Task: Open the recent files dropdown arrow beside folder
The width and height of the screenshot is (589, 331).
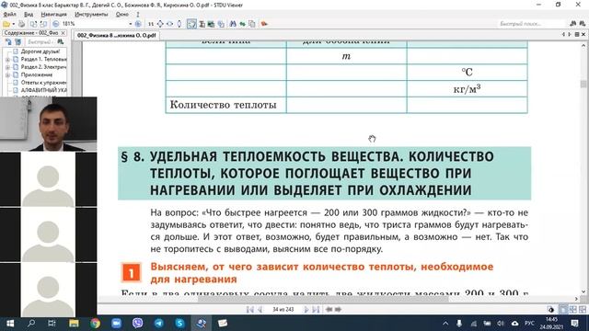Action: pyautogui.click(x=14, y=24)
